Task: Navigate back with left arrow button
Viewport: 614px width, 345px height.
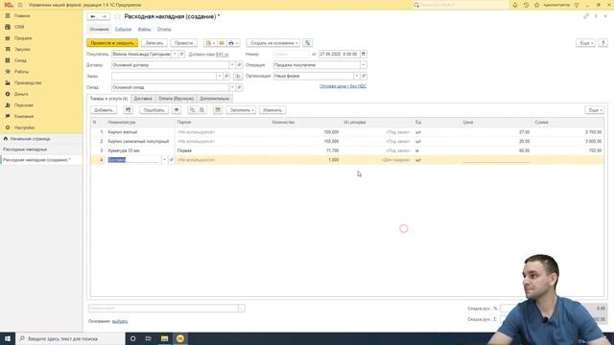Action: point(93,16)
